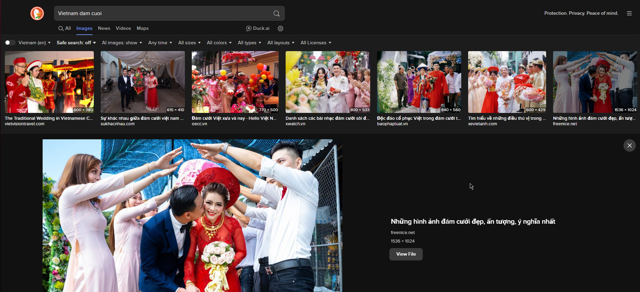This screenshot has width=640, height=292.
Task: Toggle the Vietnam region switch
Action: point(10,43)
